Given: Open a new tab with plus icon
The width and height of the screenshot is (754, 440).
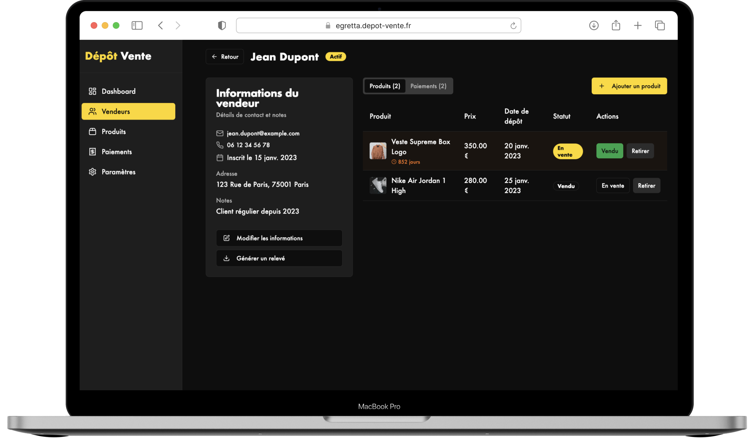Looking at the screenshot, I should click(x=638, y=25).
